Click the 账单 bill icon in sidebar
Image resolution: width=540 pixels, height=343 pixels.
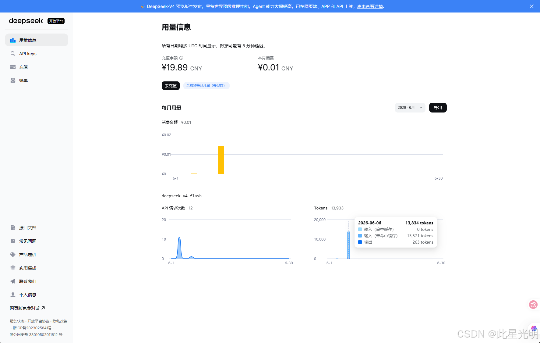pos(13,80)
